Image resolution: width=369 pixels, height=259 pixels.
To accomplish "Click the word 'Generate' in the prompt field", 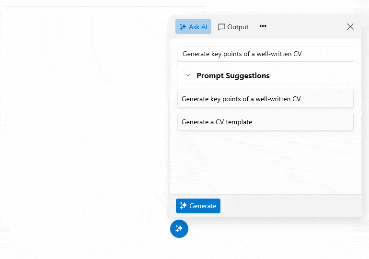I will tap(196, 54).
